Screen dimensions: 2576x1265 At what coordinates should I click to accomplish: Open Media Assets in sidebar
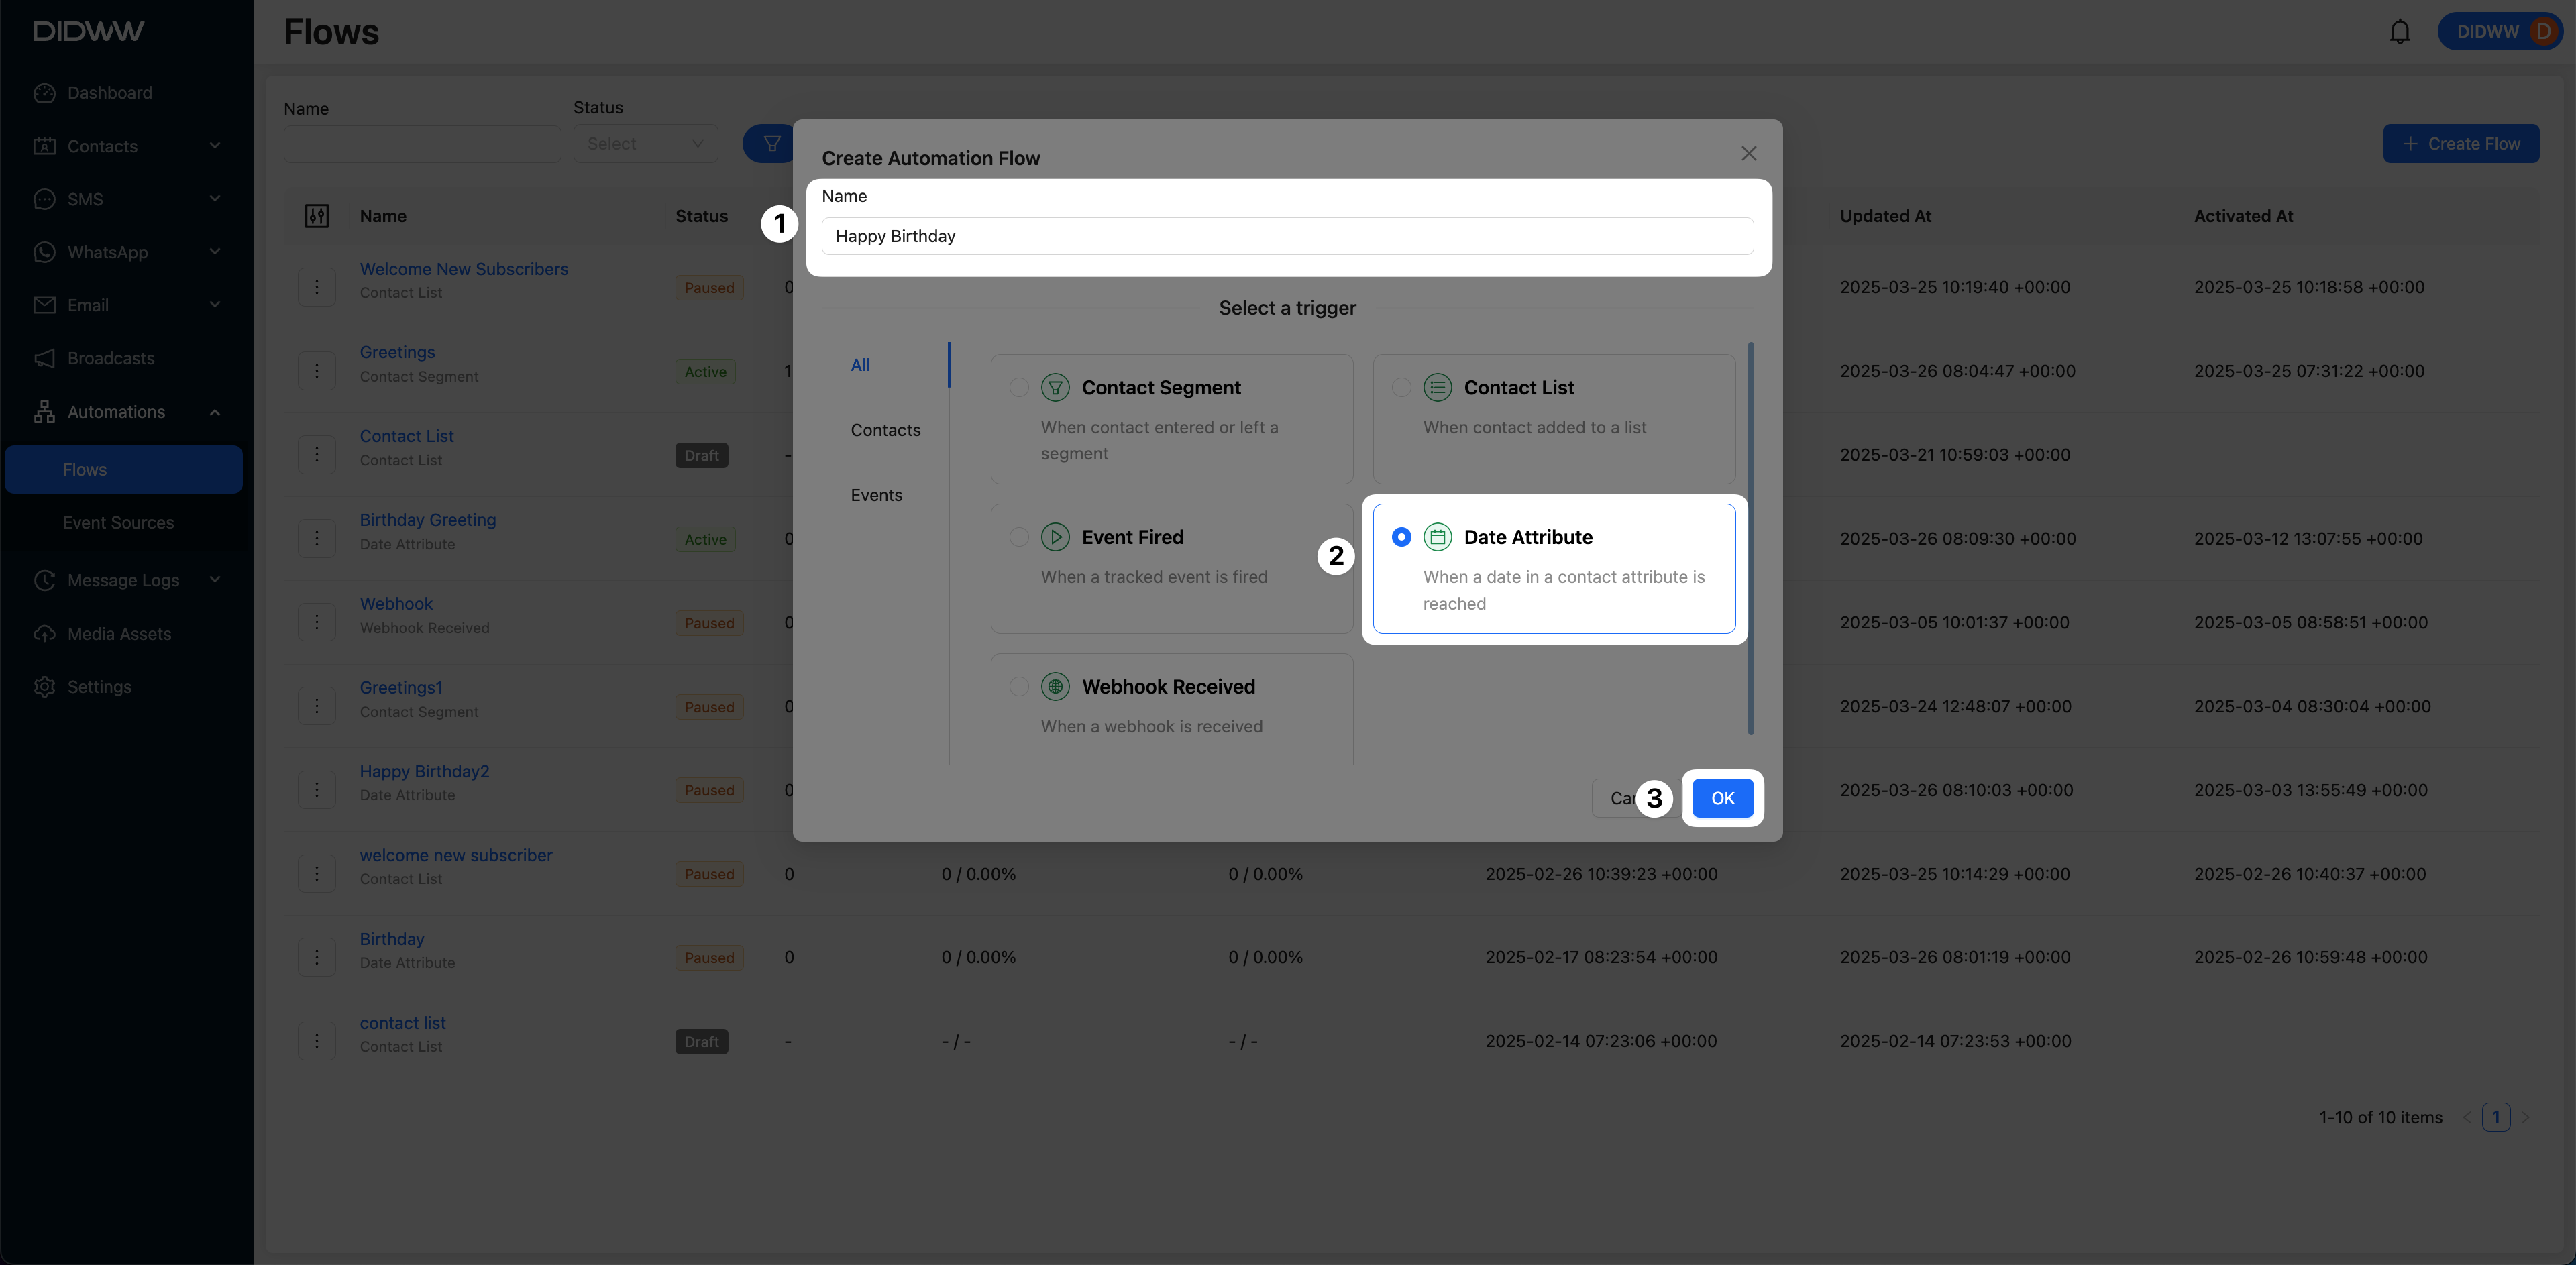[118, 634]
